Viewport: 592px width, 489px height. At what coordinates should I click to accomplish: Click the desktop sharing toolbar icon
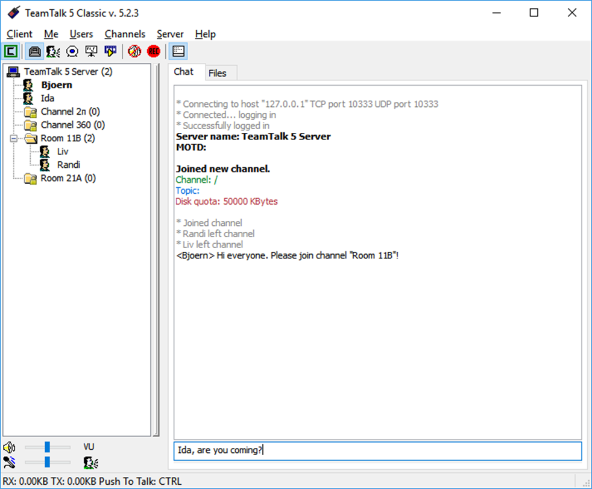point(91,51)
